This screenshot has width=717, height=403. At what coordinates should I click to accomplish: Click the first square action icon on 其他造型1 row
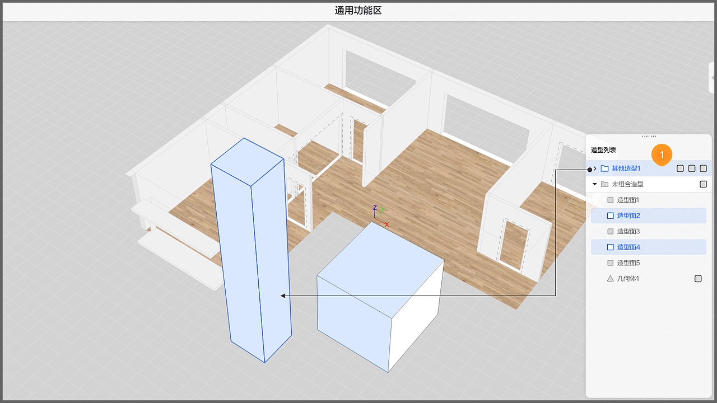pos(680,168)
